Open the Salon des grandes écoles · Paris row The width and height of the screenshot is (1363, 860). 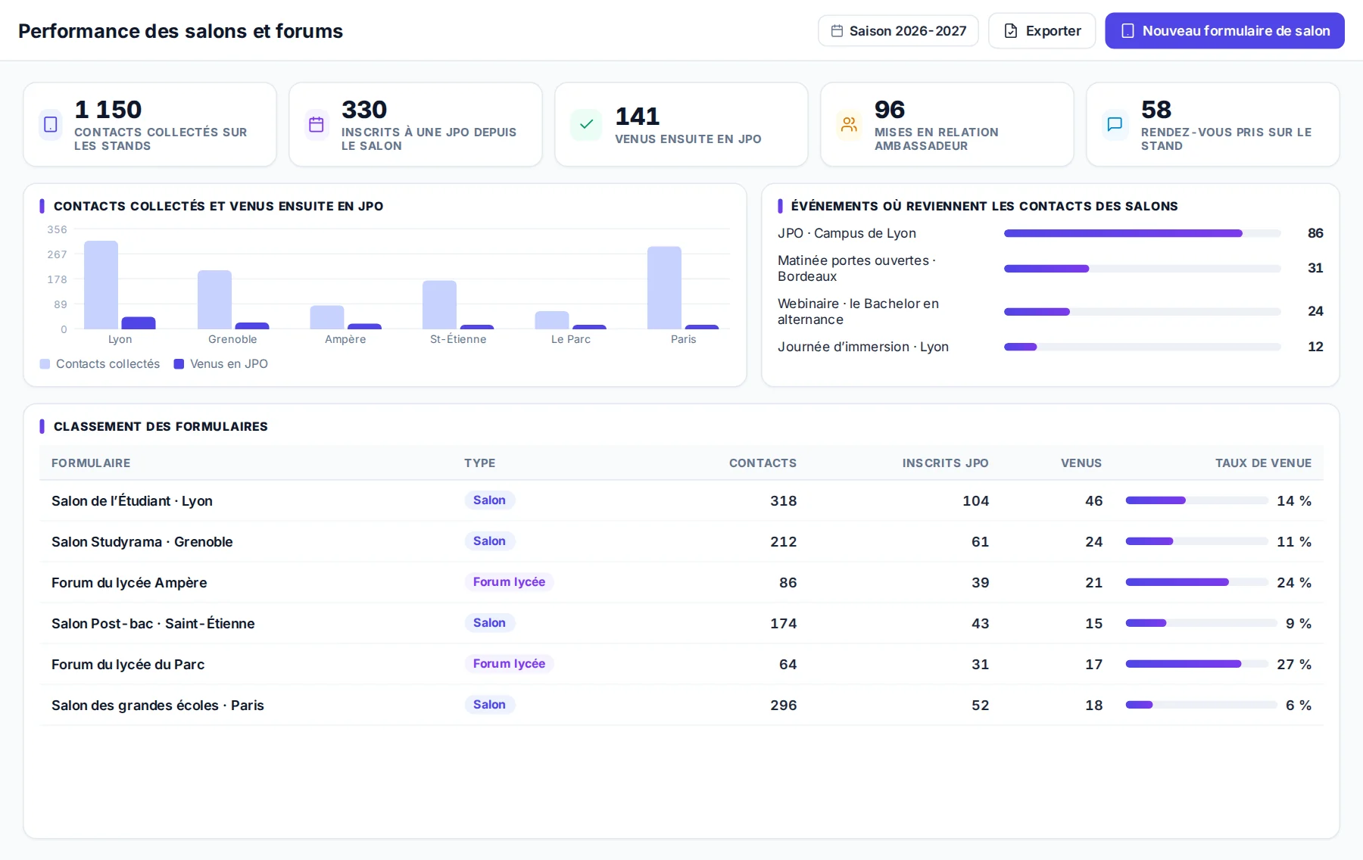pyautogui.click(x=681, y=705)
